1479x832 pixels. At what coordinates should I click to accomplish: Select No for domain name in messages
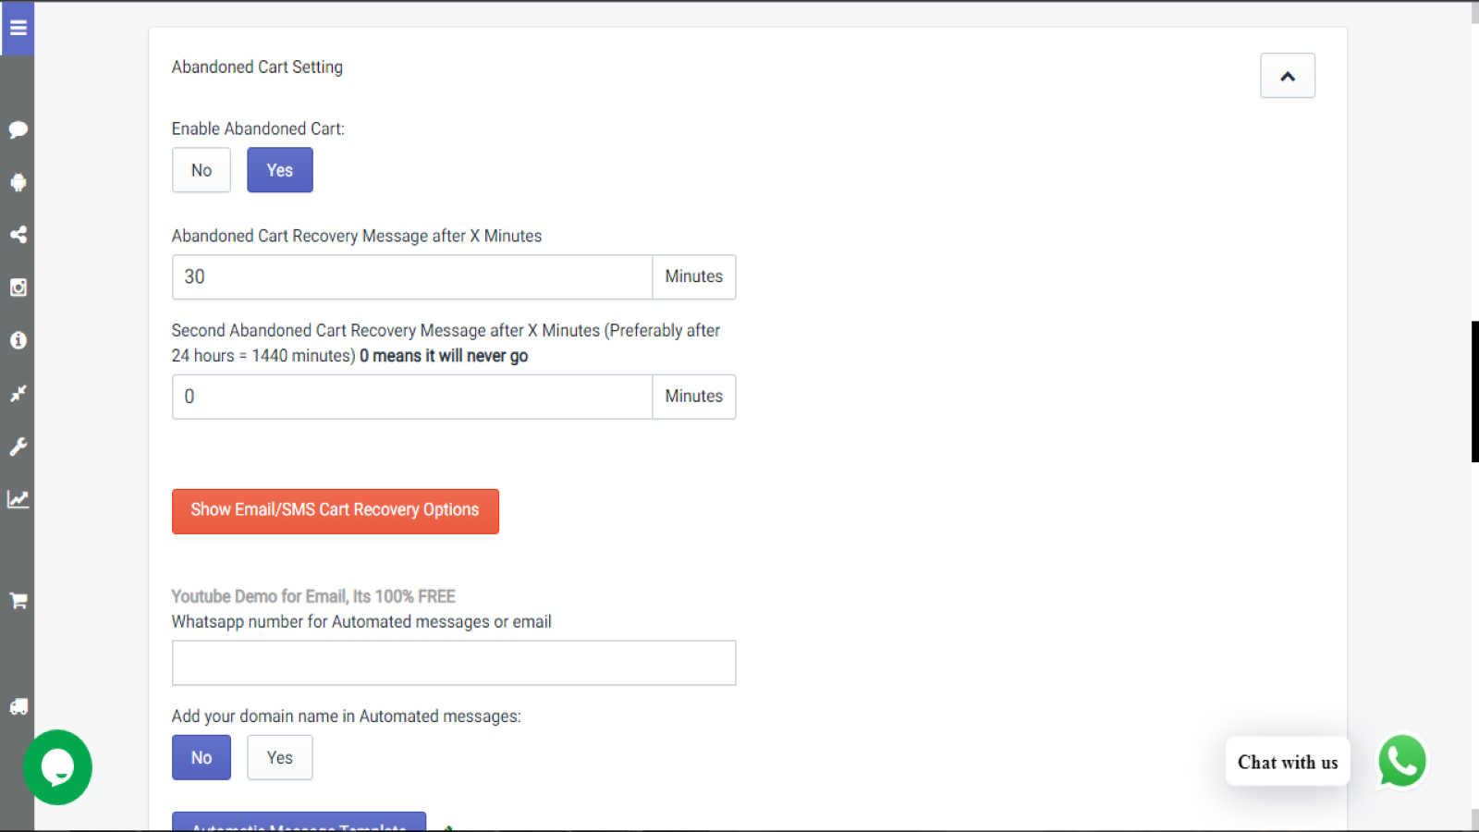202,757
